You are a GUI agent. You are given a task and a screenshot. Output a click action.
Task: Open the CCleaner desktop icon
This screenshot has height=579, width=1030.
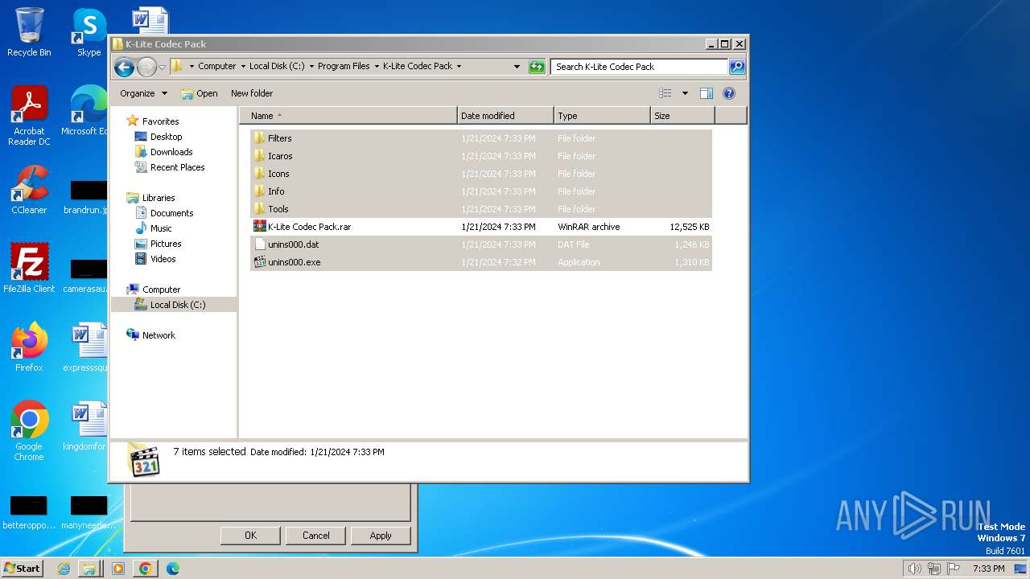click(29, 190)
